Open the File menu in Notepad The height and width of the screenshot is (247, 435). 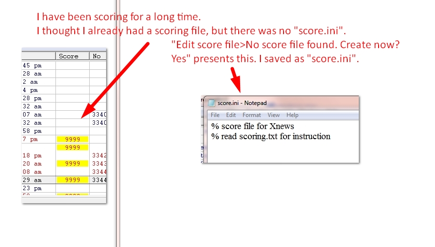[215, 115]
